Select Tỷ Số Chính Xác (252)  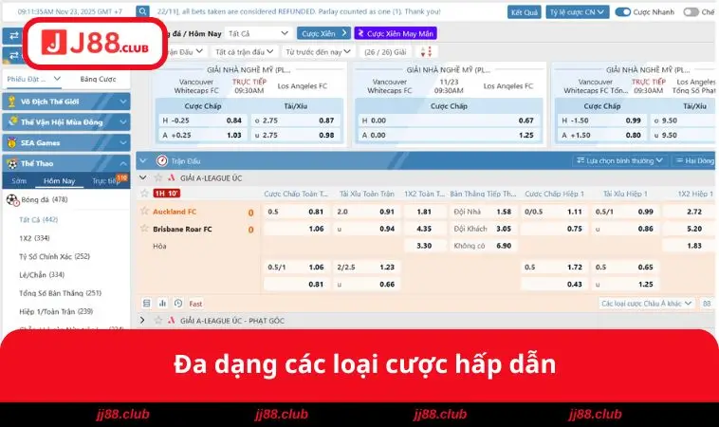(54, 256)
